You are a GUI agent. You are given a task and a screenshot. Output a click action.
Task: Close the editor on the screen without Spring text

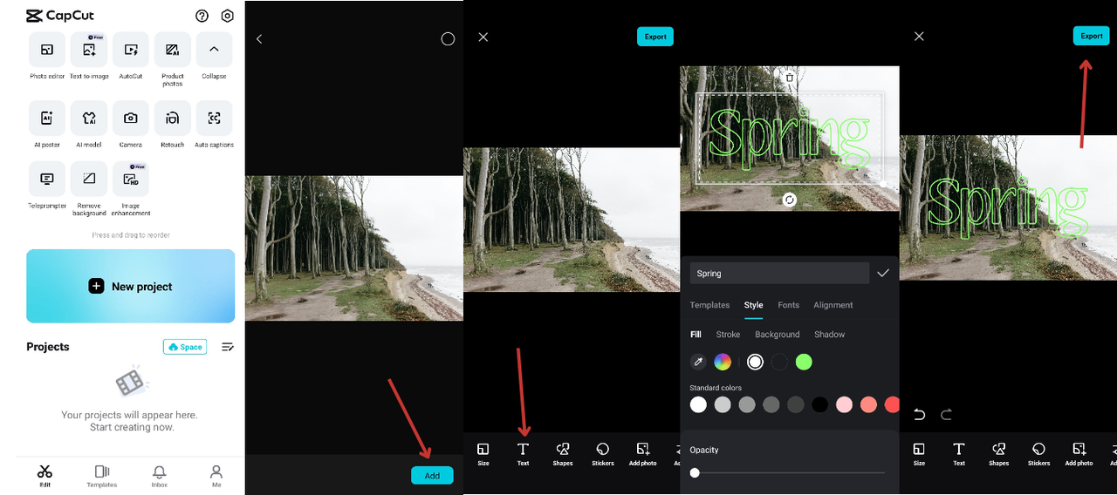[483, 37]
